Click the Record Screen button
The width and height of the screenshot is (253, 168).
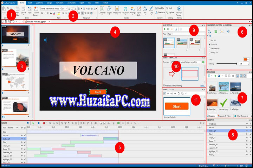tap(36, 11)
